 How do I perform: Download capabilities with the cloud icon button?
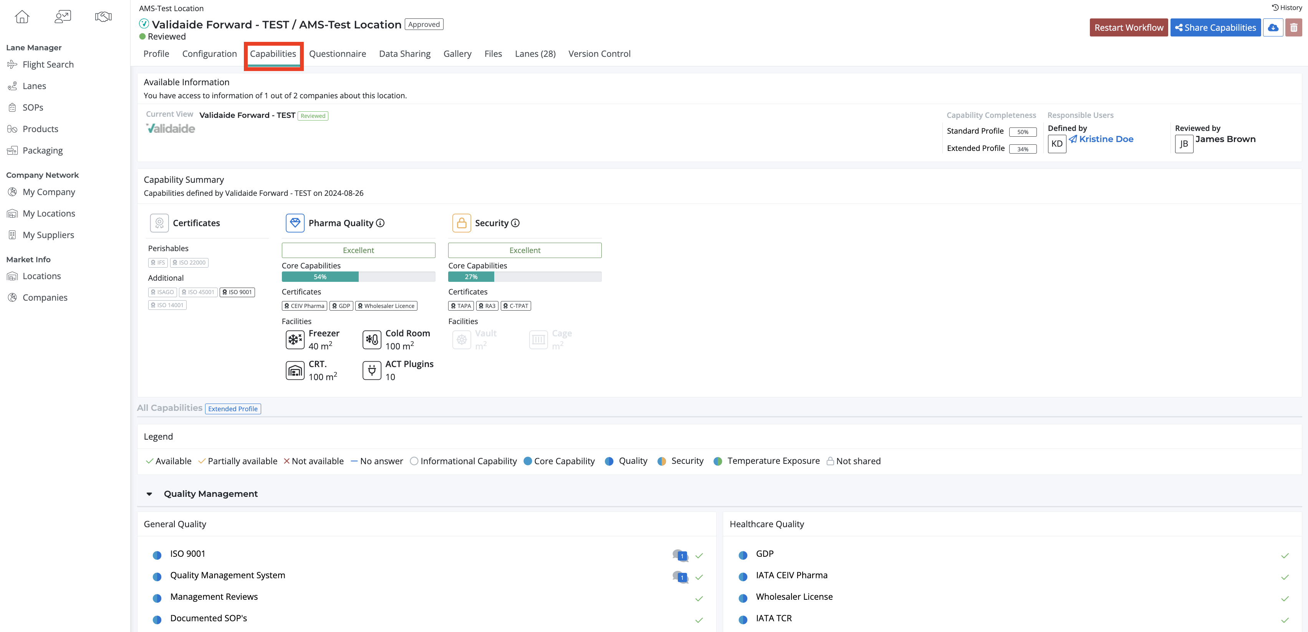(x=1273, y=27)
